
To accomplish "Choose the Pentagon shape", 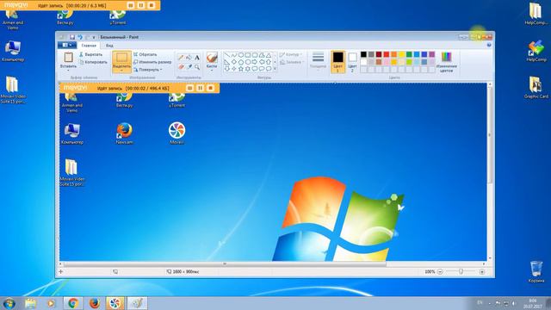I will point(241,62).
